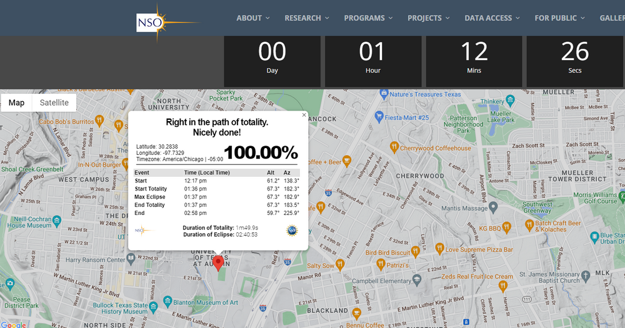Screen dimensions: 625x328
Task: Open the DATA ACCESS menu
Action: coord(492,18)
